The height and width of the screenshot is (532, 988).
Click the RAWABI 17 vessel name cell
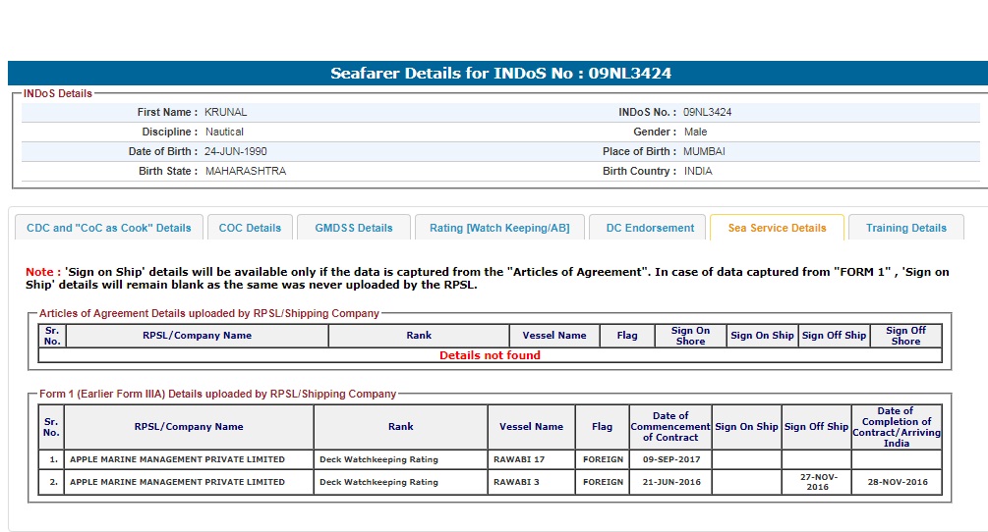(x=517, y=459)
